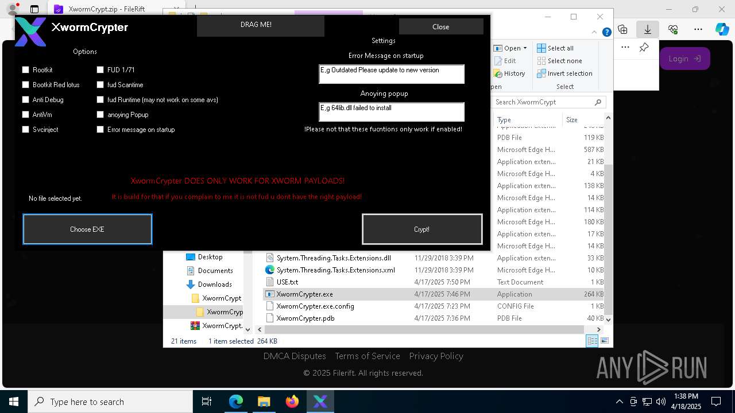
Task: Click navigation pane scroll down arrow
Action: click(247, 329)
